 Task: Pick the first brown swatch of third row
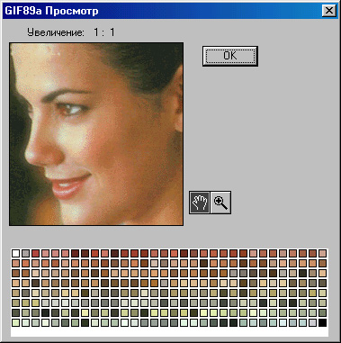[x=16, y=273]
